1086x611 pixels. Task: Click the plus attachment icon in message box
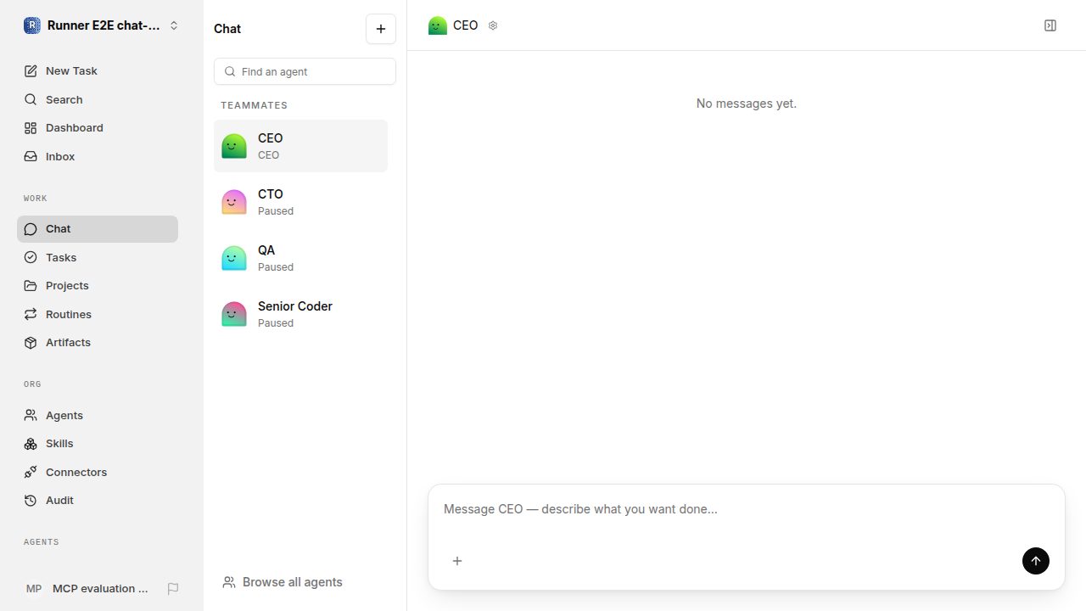click(457, 561)
